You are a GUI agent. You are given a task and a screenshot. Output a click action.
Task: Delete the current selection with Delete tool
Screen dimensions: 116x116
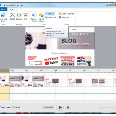[12, 16]
